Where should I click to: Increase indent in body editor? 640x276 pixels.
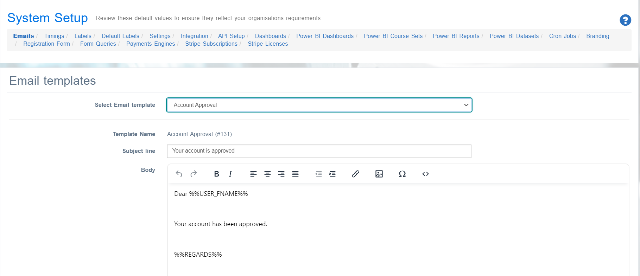tap(332, 174)
